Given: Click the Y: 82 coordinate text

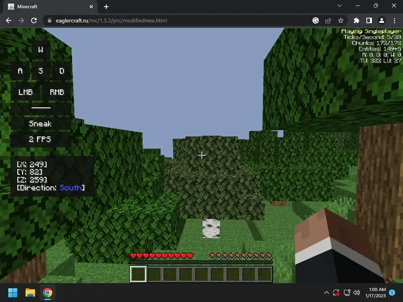Looking at the screenshot, I should click(x=29, y=172).
